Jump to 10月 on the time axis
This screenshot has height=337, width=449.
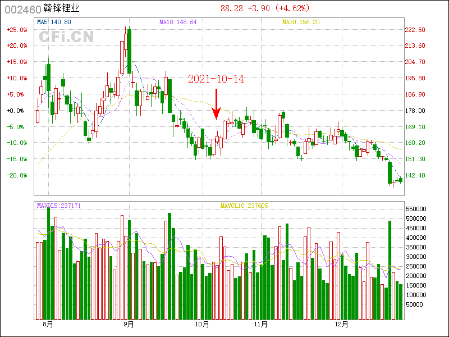tap(201, 325)
